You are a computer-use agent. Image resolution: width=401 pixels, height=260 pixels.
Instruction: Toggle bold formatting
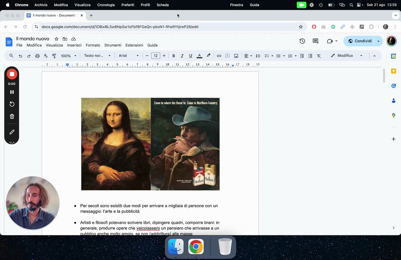174,56
